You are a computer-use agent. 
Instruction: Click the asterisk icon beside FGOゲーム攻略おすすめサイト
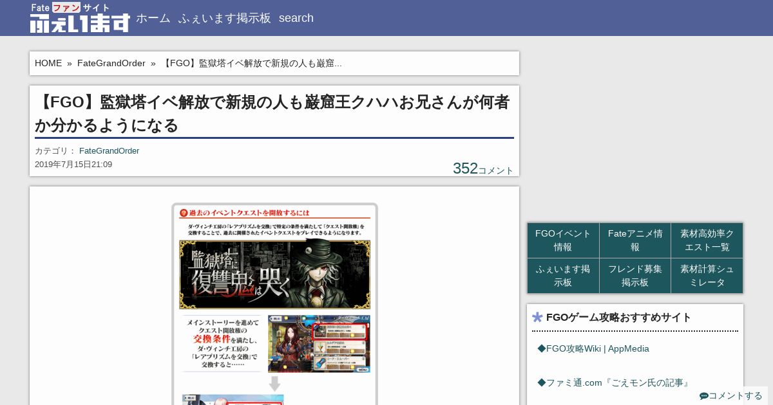click(x=537, y=317)
